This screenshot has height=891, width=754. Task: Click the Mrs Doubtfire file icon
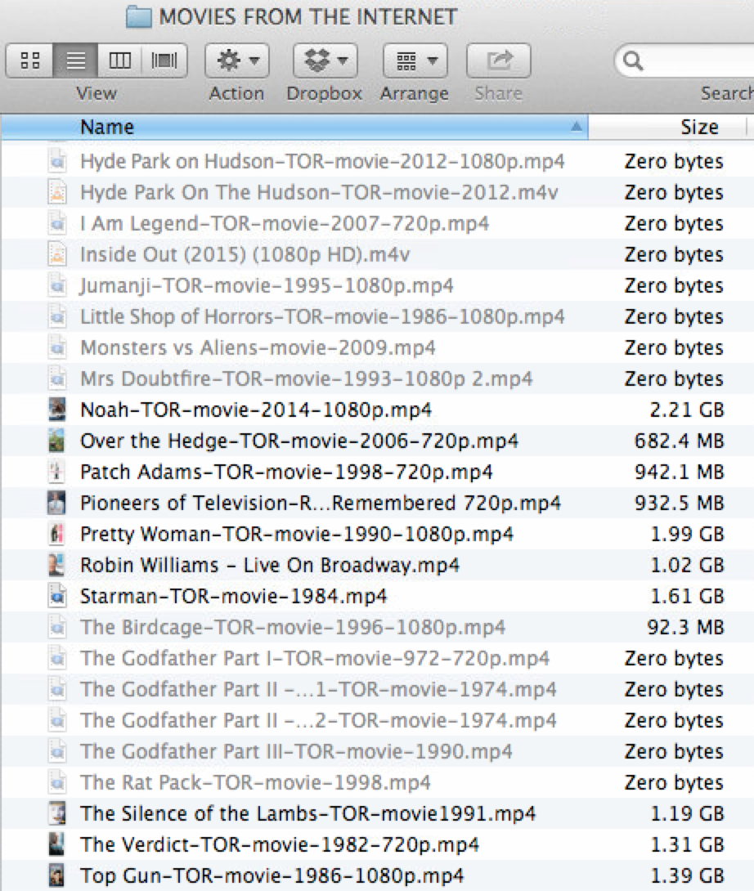57,378
